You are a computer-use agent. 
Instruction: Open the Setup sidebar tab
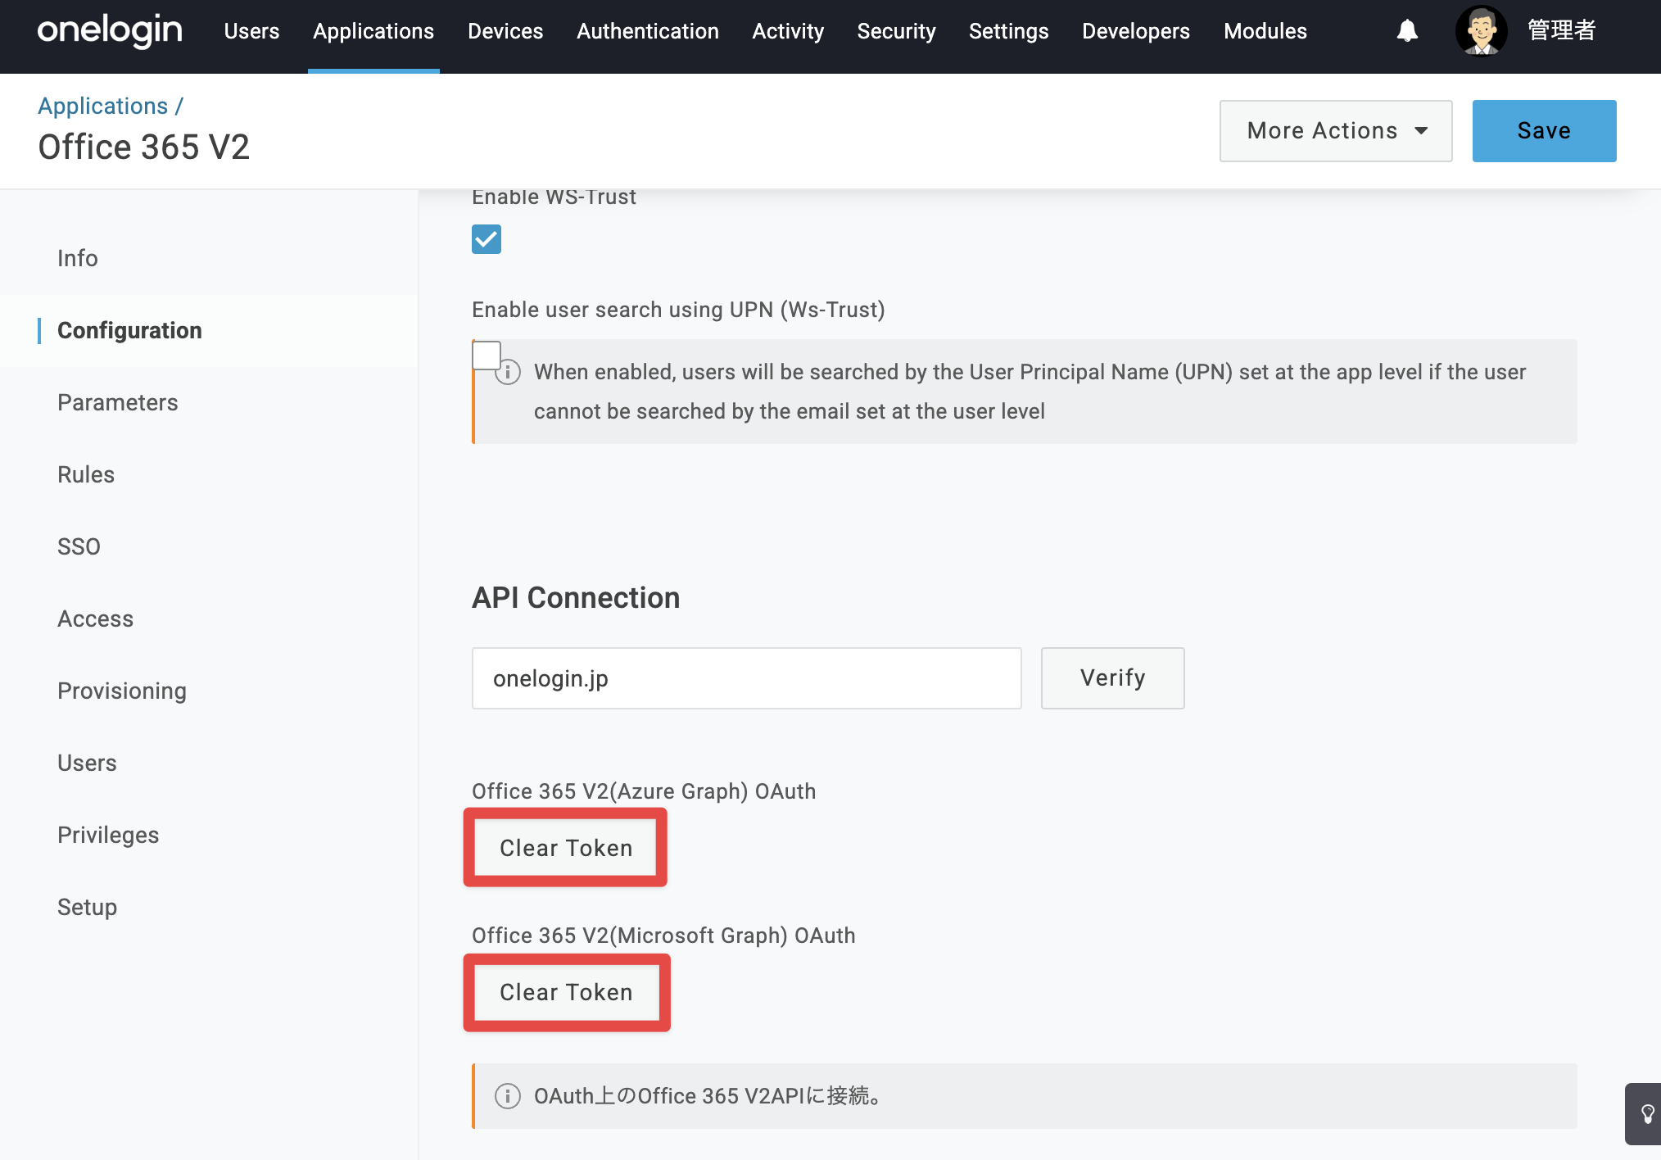coord(87,908)
